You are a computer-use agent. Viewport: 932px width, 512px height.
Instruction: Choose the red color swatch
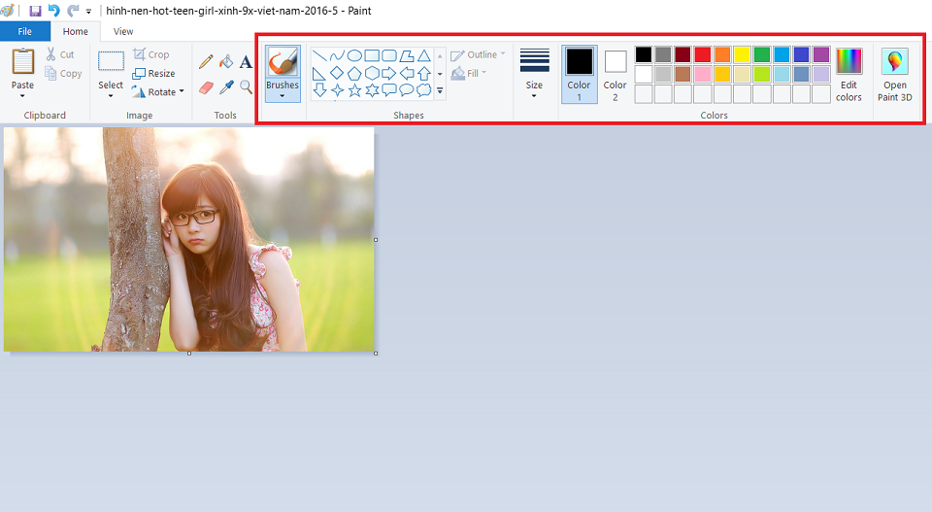pos(703,54)
